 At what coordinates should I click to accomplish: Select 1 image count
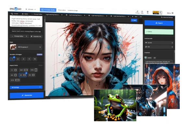12,59
